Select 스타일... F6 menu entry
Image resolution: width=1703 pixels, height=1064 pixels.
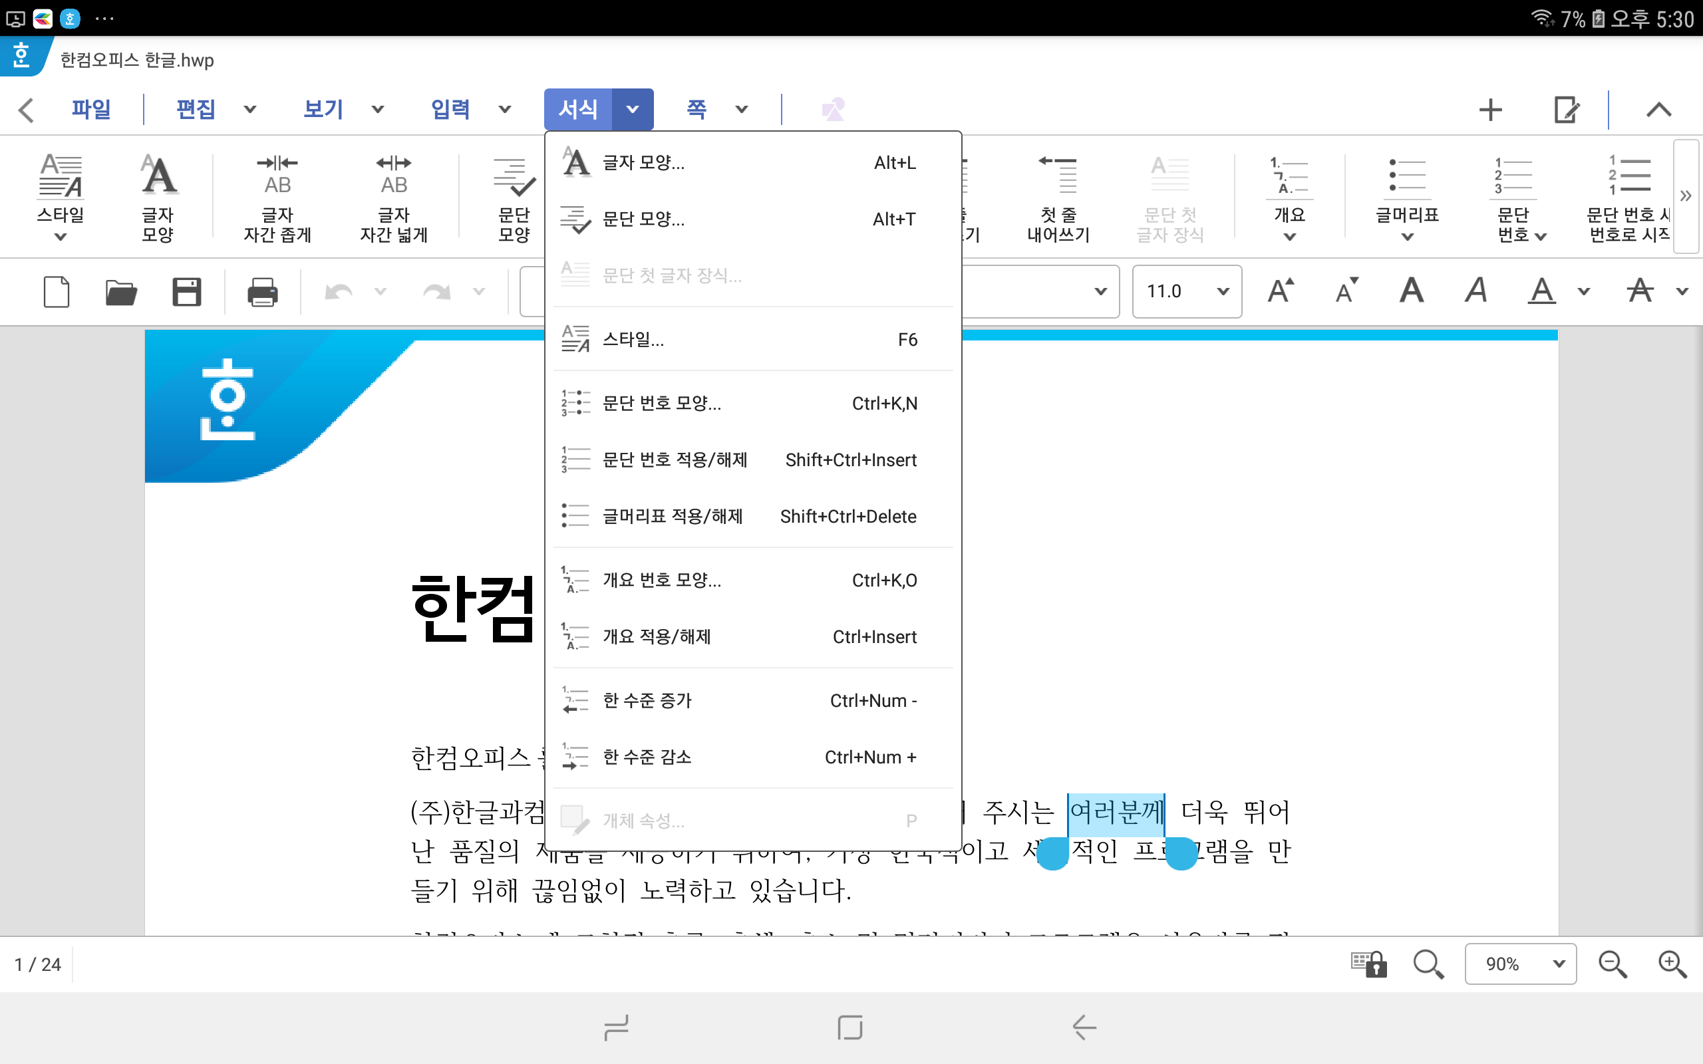(753, 340)
